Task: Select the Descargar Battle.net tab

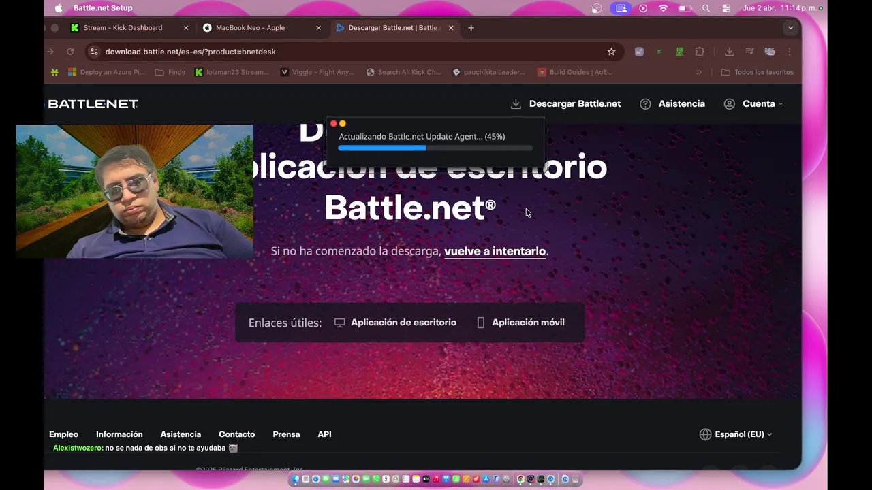Action: tap(394, 28)
